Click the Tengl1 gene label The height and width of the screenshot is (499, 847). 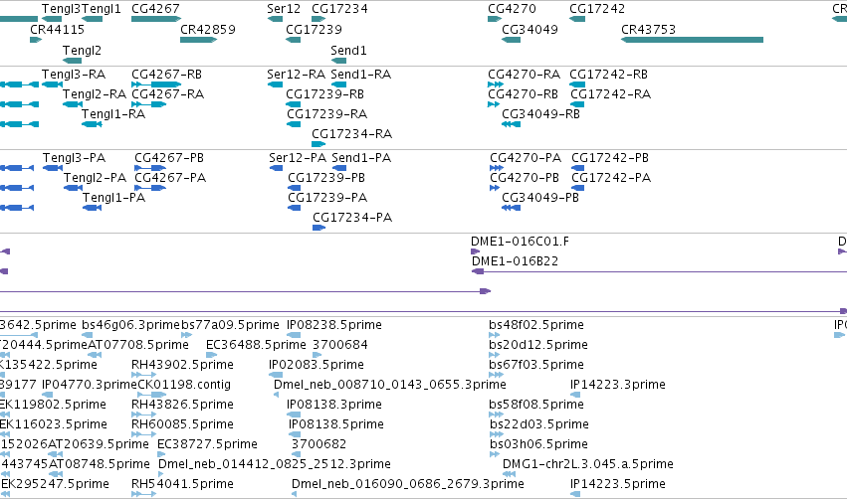(x=101, y=9)
